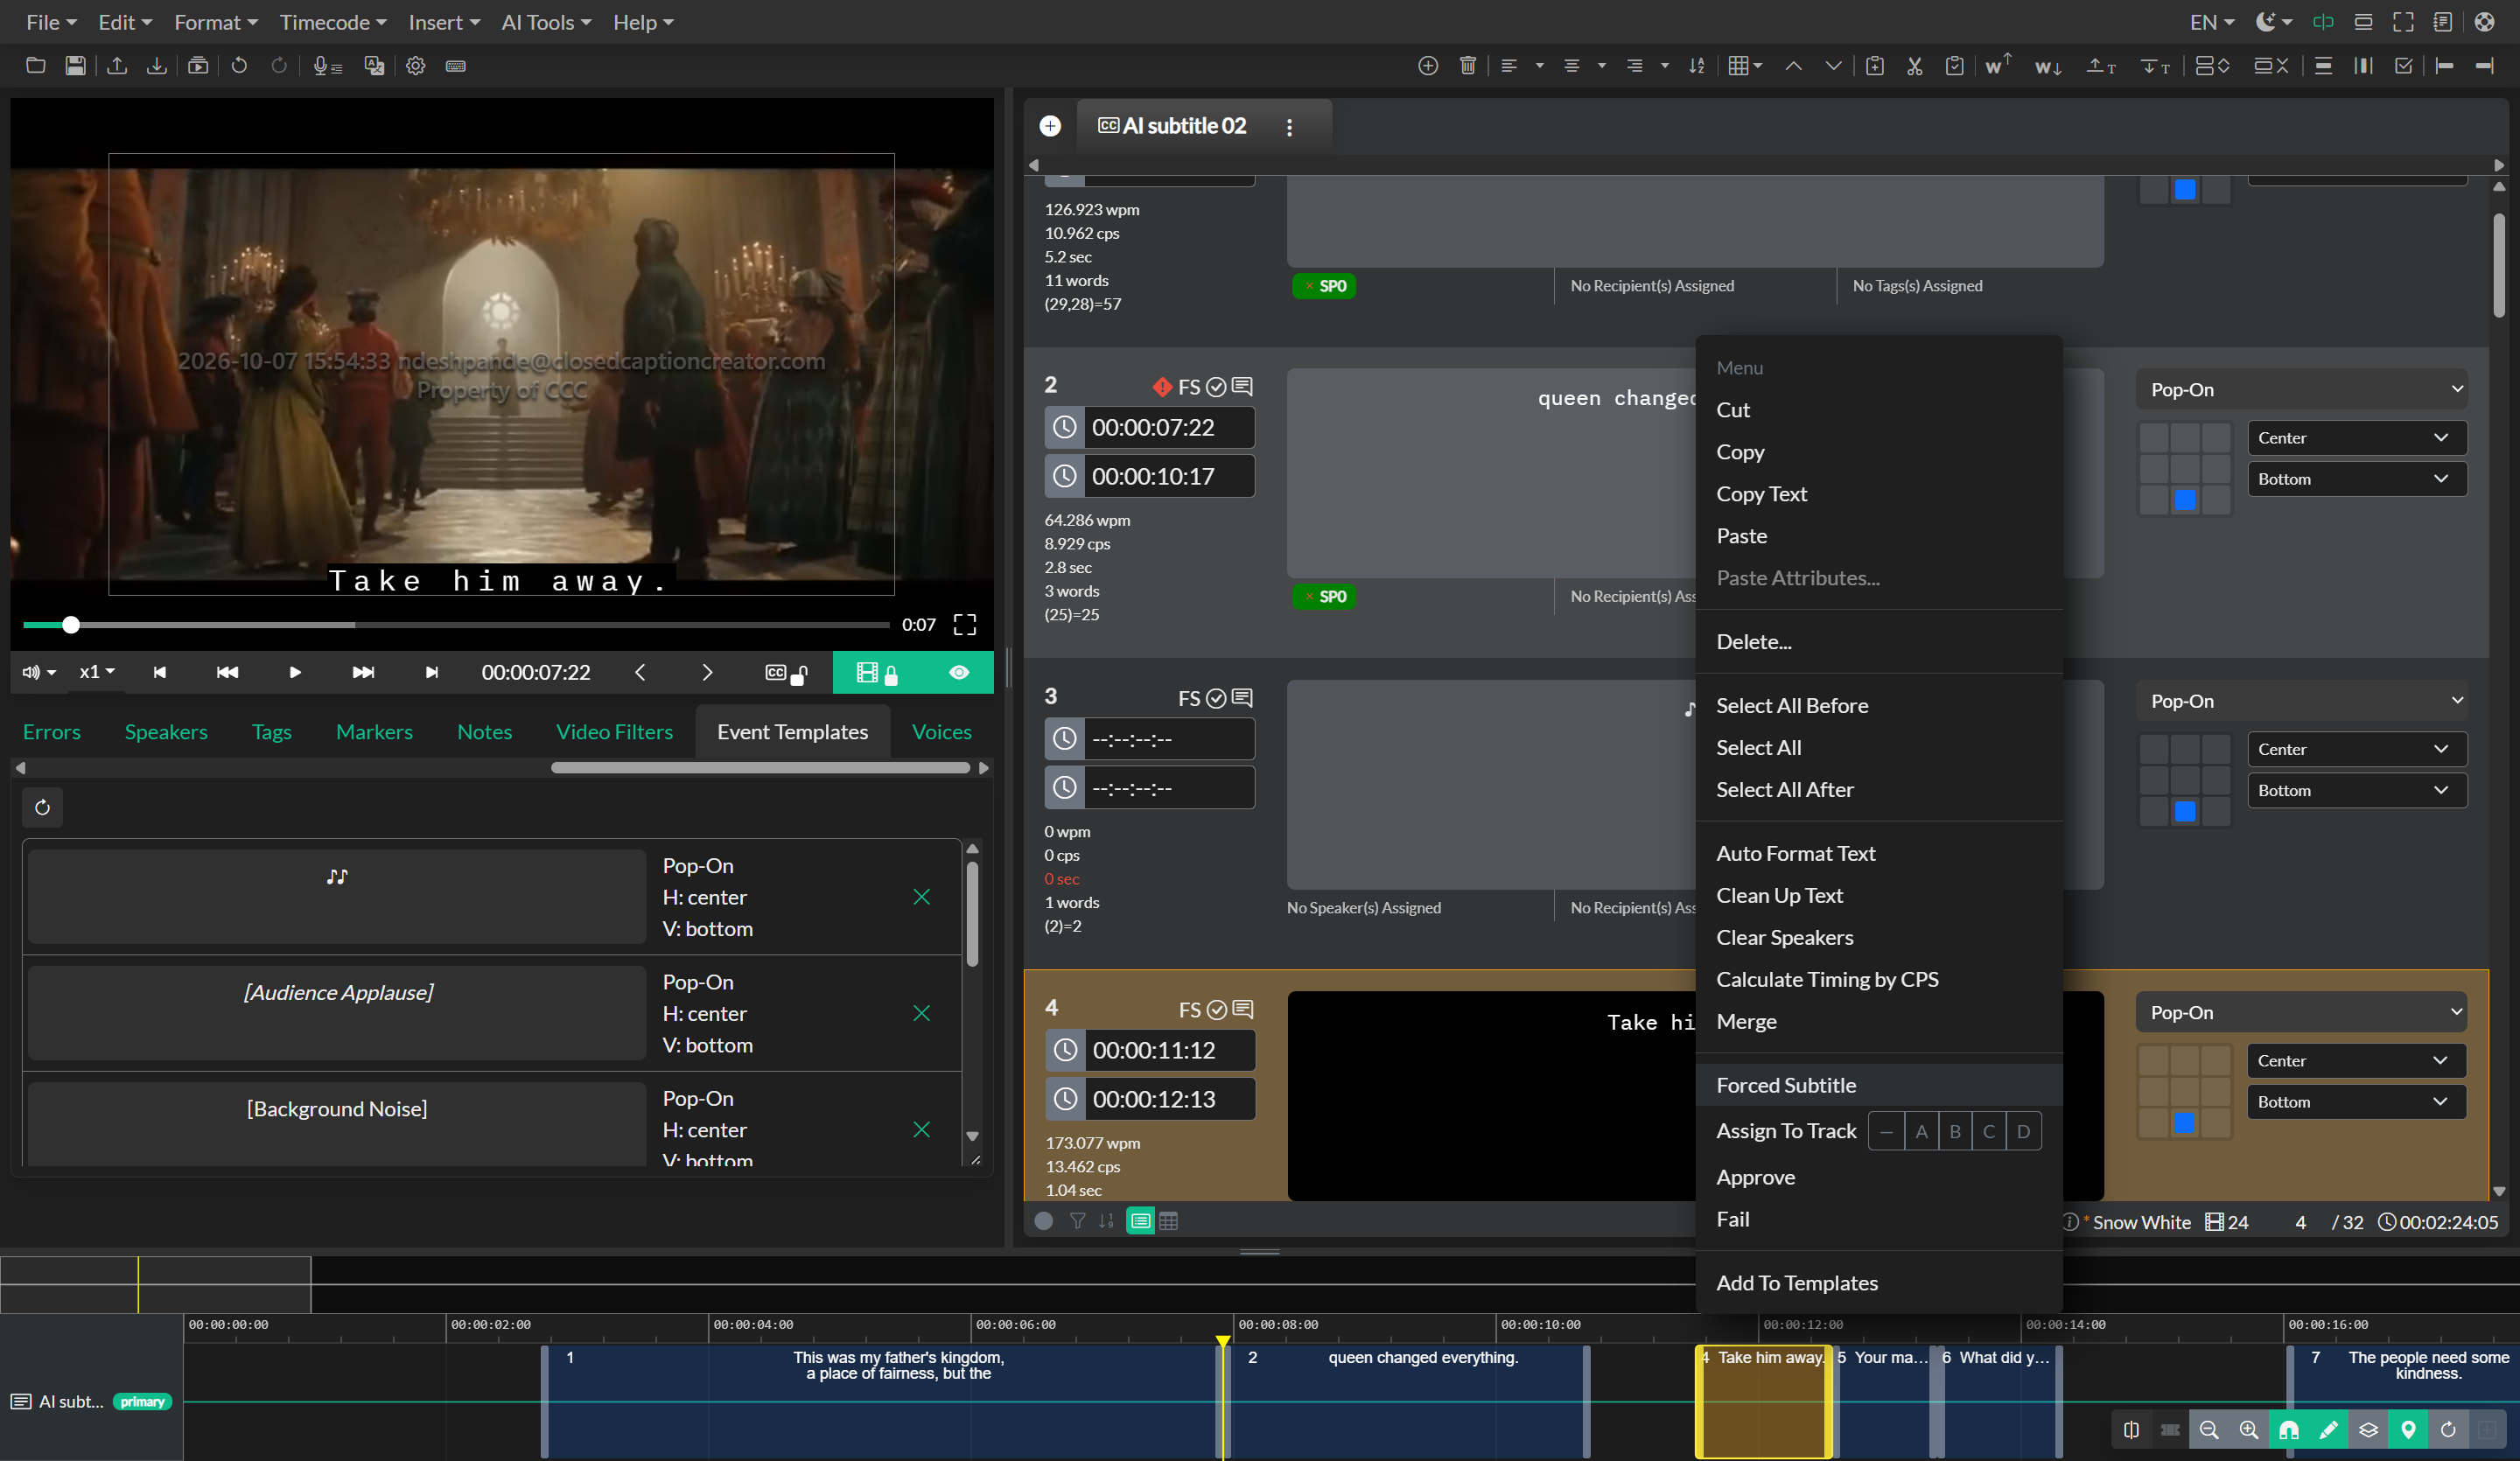Click the zoom out magnifier on timeline
The image size is (2520, 1461).
pos(2209,1430)
